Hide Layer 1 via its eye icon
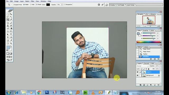This screenshot has width=169, height=95. [x=138, y=72]
